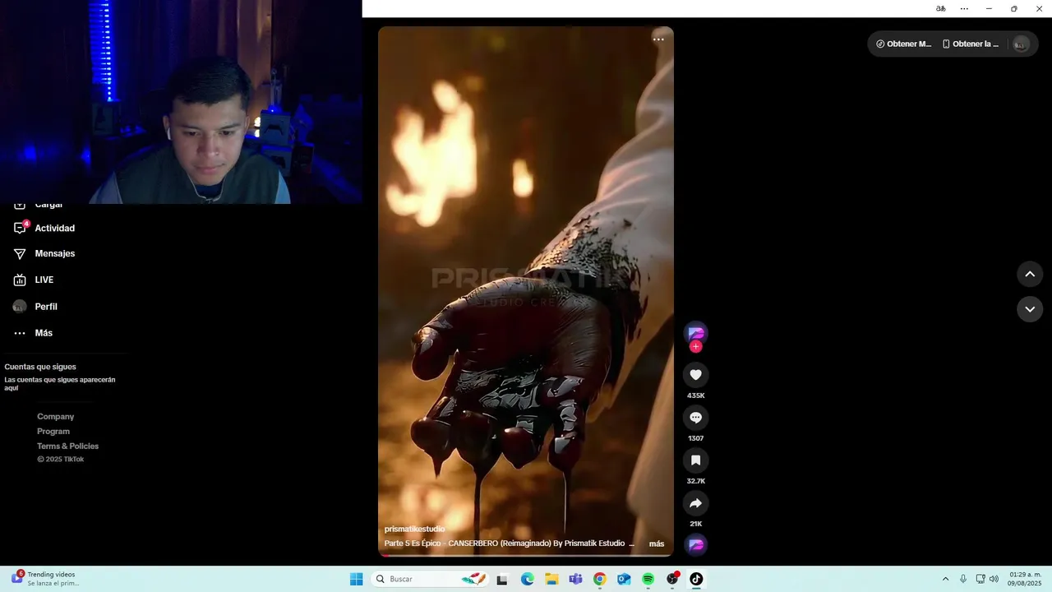This screenshot has width=1052, height=592.
Task: Open Outlook from taskbar
Action: [624, 579]
